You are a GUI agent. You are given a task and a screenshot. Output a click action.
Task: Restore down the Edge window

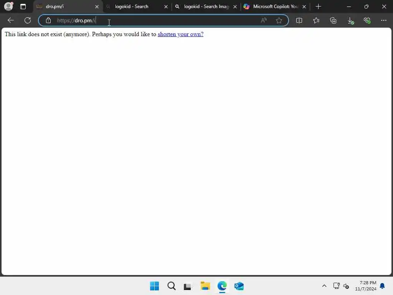[x=366, y=7]
